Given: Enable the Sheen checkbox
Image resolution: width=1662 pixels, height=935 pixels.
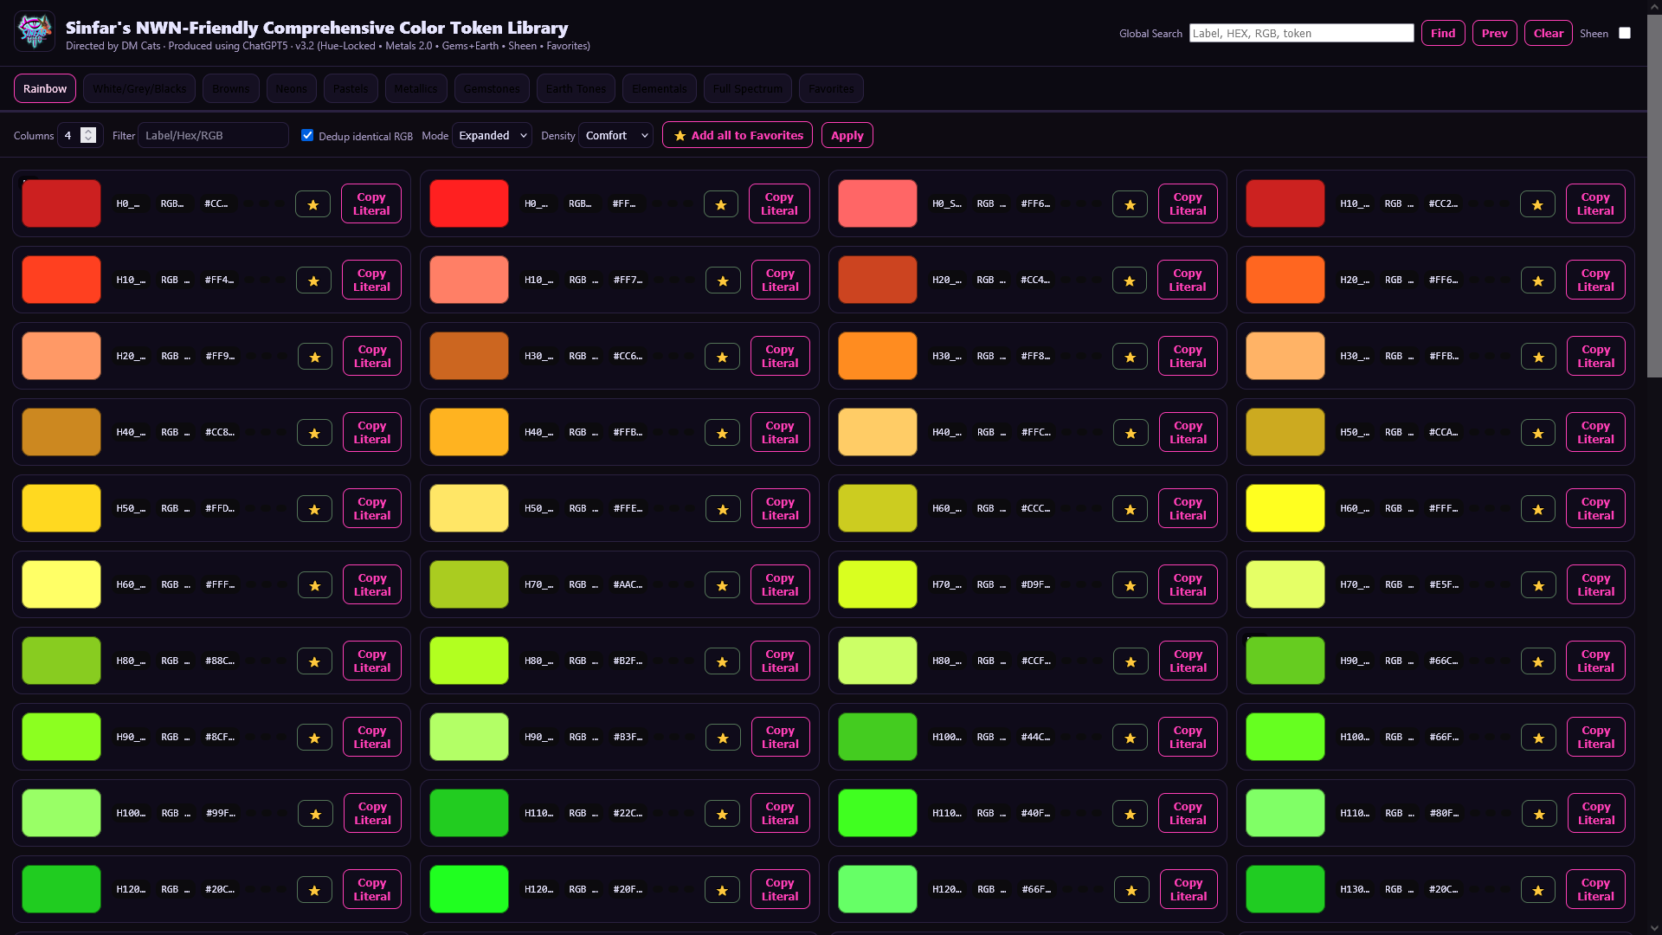Looking at the screenshot, I should 1625,33.
